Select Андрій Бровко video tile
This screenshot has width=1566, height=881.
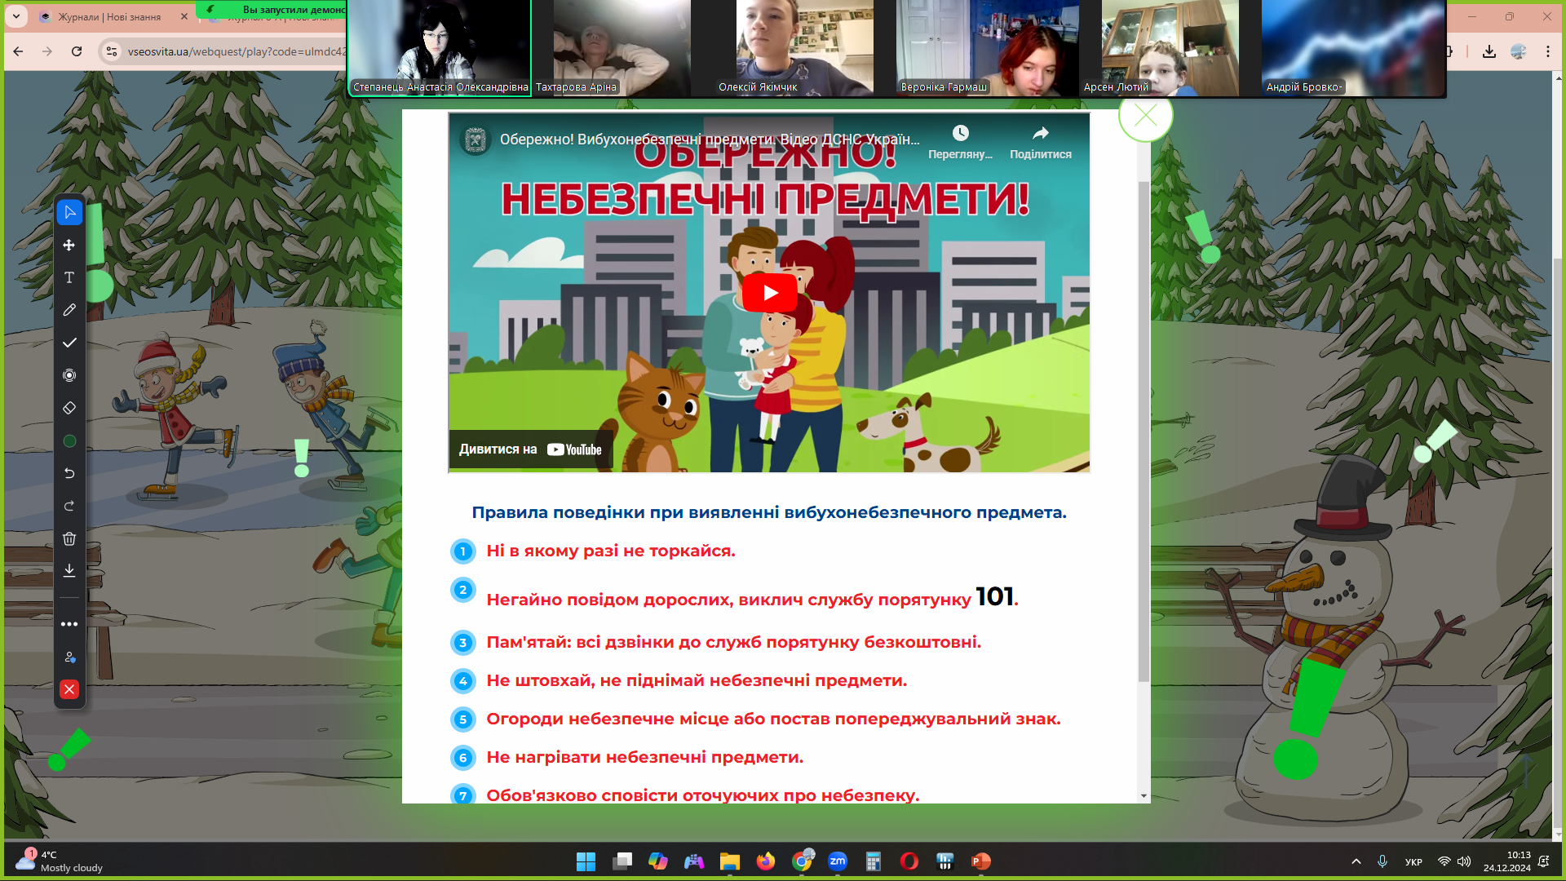pos(1352,48)
